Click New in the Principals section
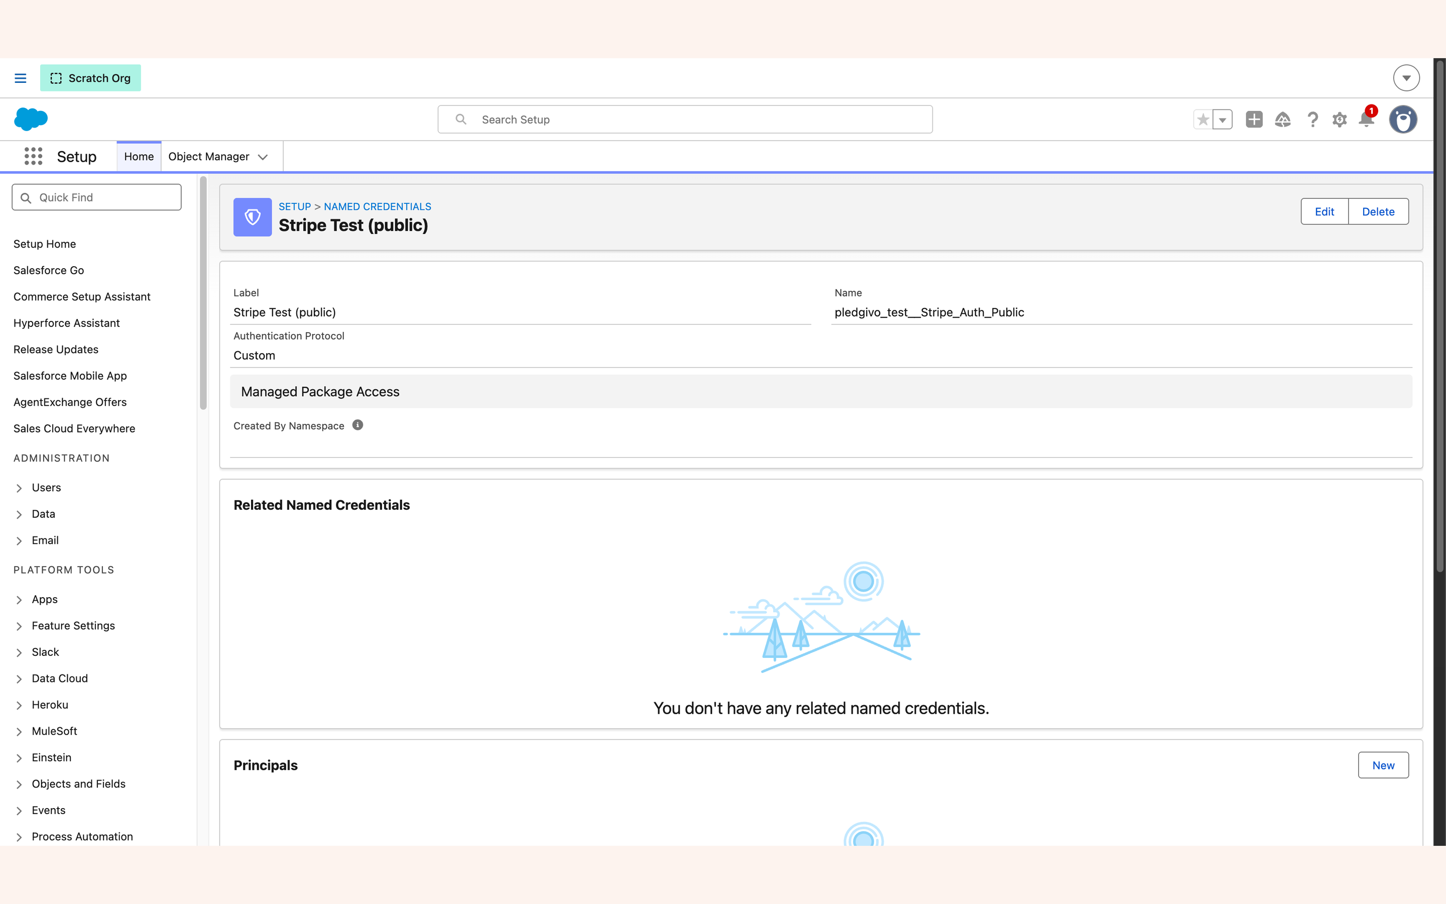This screenshot has width=1446, height=904. pyautogui.click(x=1383, y=765)
